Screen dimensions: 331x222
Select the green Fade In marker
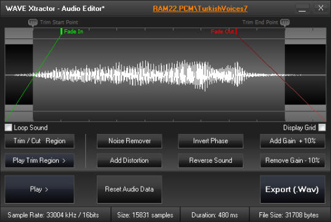click(x=61, y=31)
